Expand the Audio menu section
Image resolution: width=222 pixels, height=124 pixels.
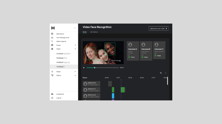pos(75,72)
